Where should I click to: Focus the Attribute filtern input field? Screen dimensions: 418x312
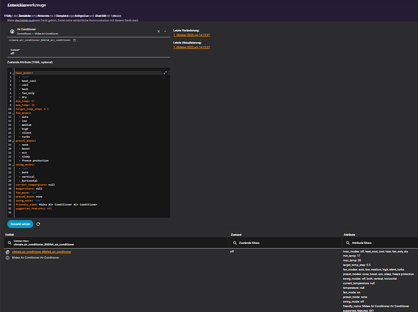(x=380, y=243)
